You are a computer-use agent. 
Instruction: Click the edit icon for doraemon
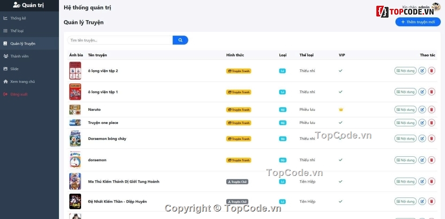point(422,160)
